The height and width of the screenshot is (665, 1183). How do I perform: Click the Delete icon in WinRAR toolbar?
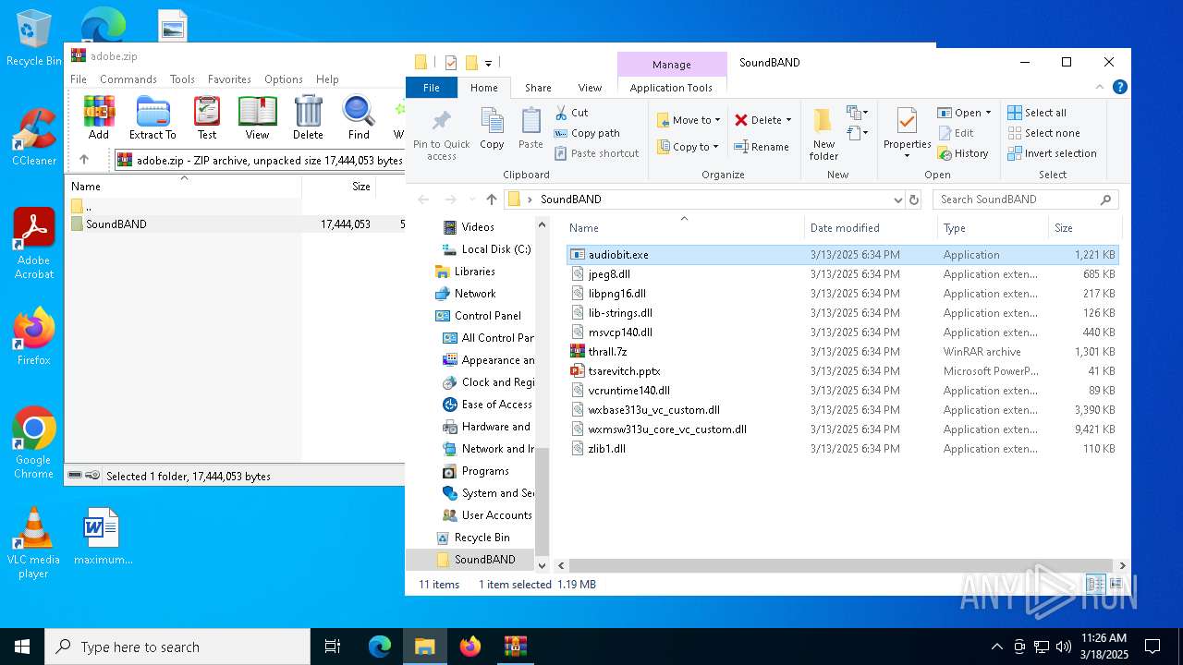pyautogui.click(x=308, y=117)
